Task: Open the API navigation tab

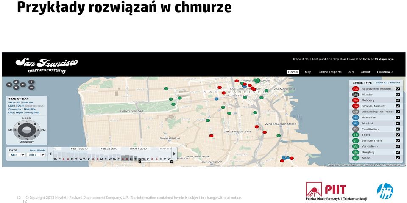Action: click(x=351, y=72)
